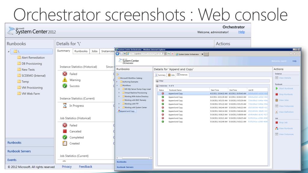This screenshot has height=173, width=308.
Task: Expand Working with System Center folder arrow
Action: [119, 108]
